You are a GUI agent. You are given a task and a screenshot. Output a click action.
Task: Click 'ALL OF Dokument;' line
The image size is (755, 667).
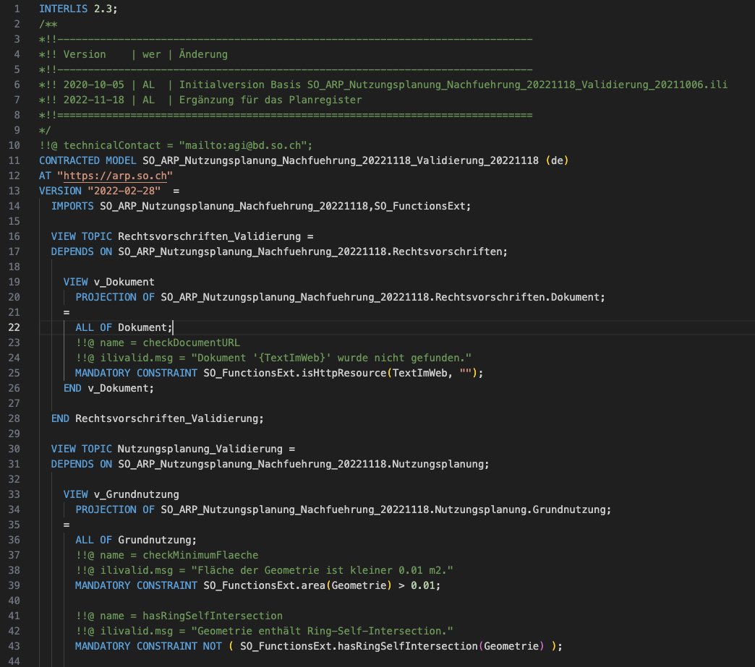tap(124, 327)
